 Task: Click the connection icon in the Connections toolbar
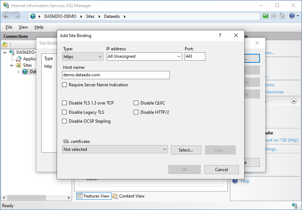click(5, 45)
